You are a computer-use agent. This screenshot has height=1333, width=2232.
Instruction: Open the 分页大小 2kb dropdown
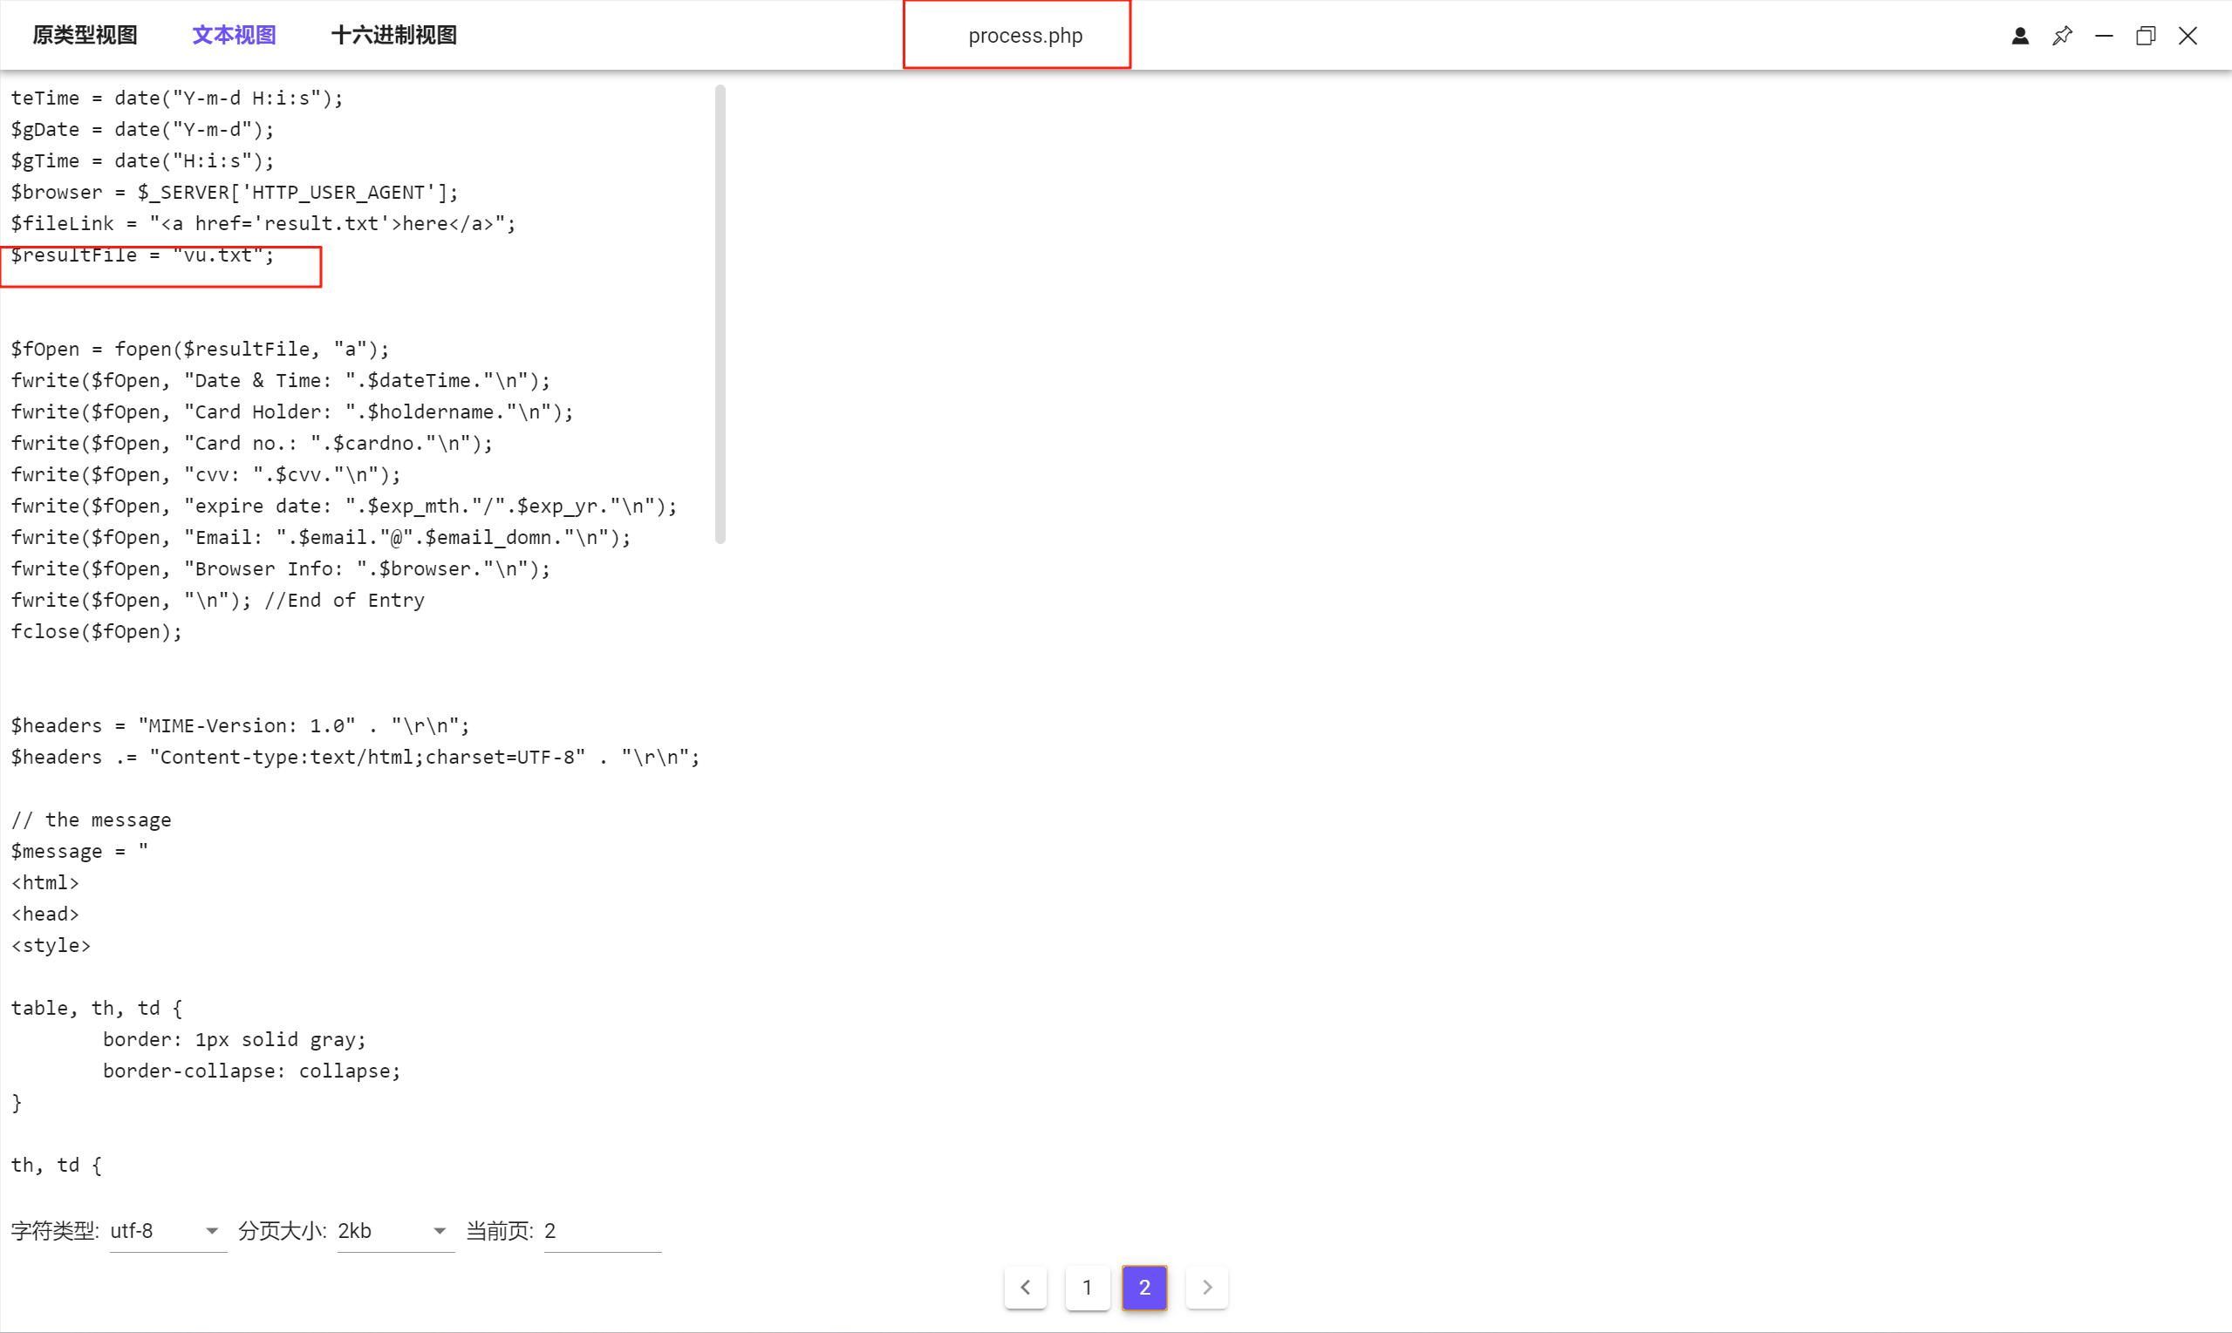395,1231
